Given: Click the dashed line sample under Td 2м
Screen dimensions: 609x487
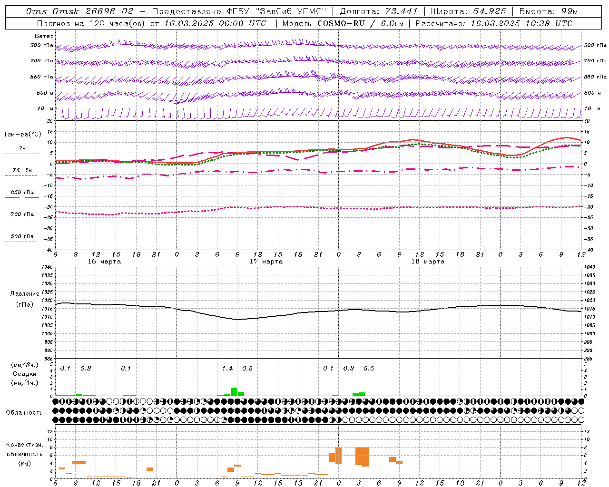Looking at the screenshot, I should point(21,176).
